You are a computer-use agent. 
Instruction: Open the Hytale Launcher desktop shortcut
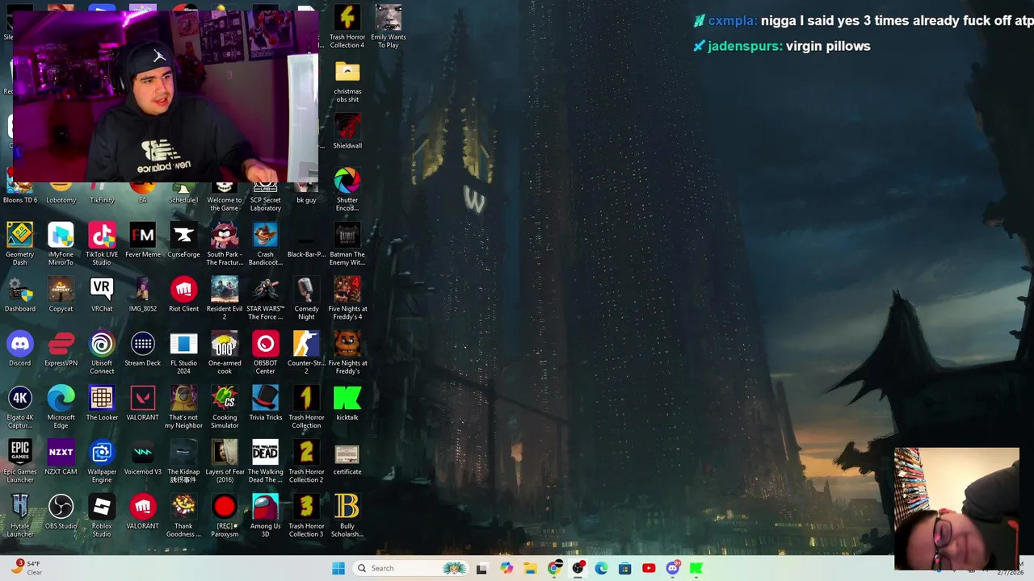pyautogui.click(x=20, y=515)
